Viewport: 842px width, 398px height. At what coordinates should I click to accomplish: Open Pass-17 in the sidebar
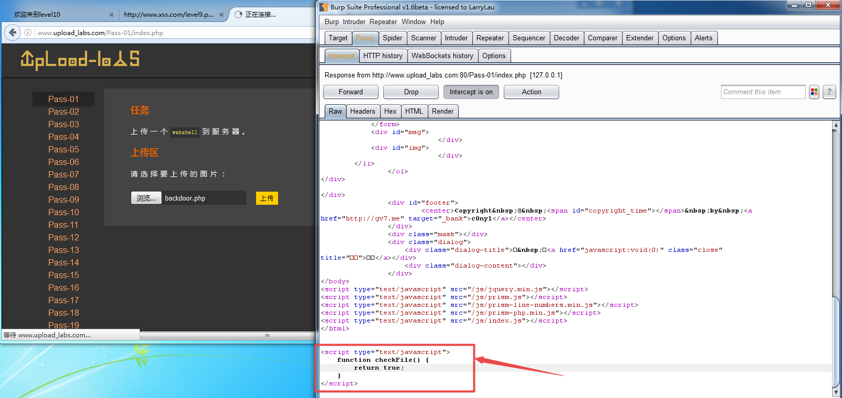(63, 300)
